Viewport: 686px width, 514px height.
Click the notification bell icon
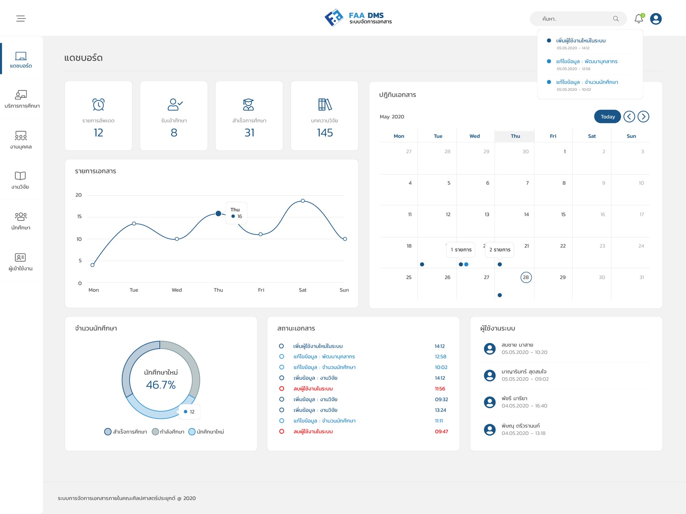(x=638, y=19)
